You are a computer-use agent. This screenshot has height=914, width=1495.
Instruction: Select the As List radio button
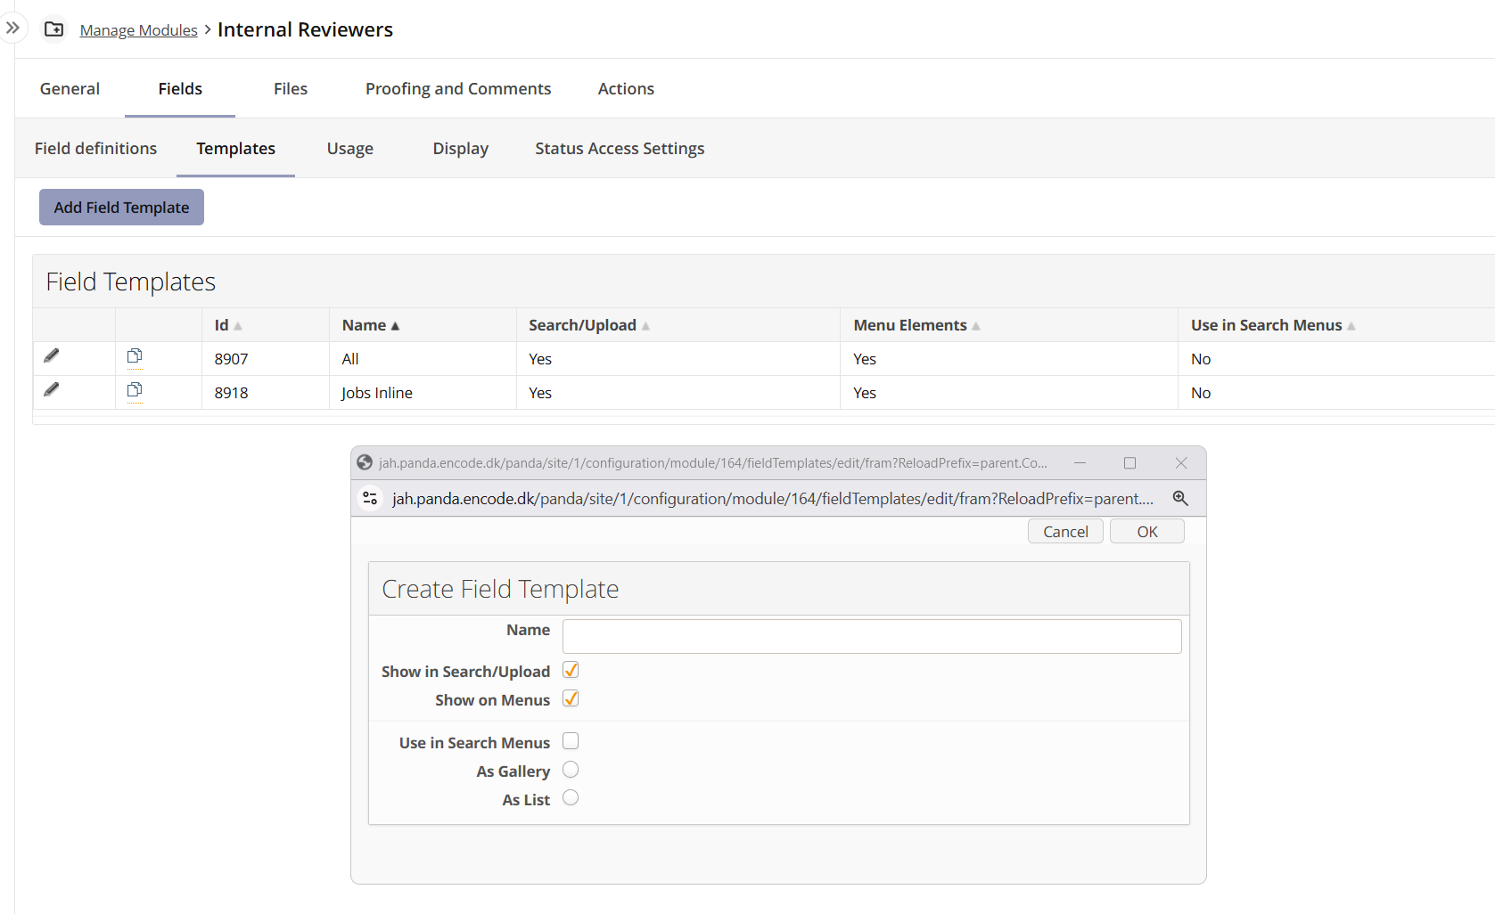point(571,798)
